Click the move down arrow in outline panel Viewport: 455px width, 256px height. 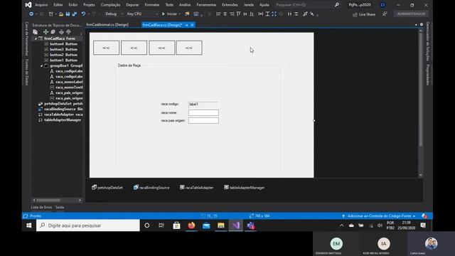61,32
